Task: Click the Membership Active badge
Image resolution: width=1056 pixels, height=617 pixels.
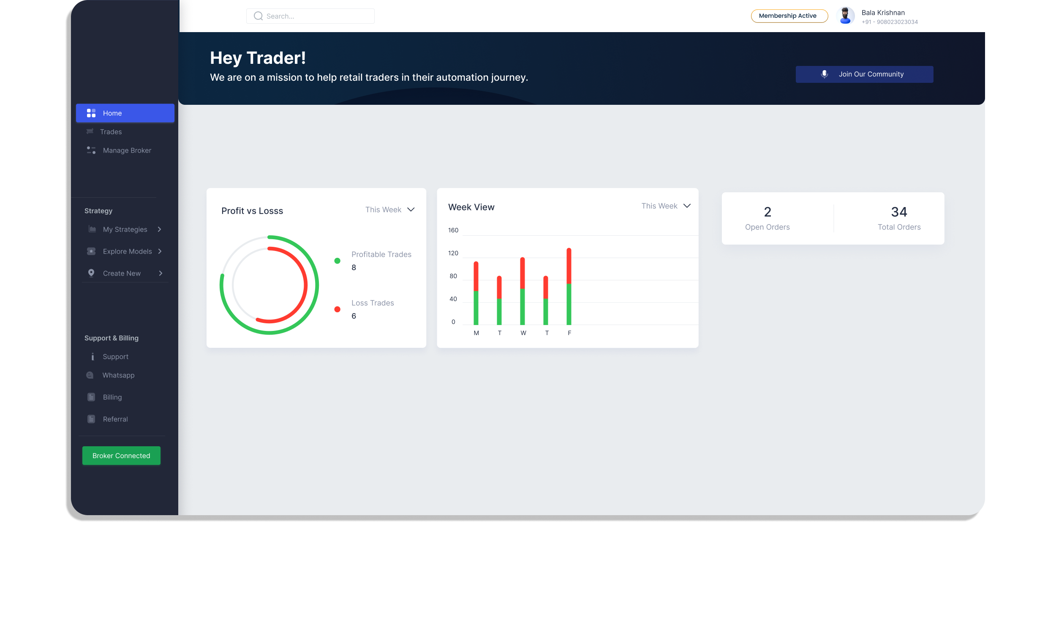Action: [789, 16]
